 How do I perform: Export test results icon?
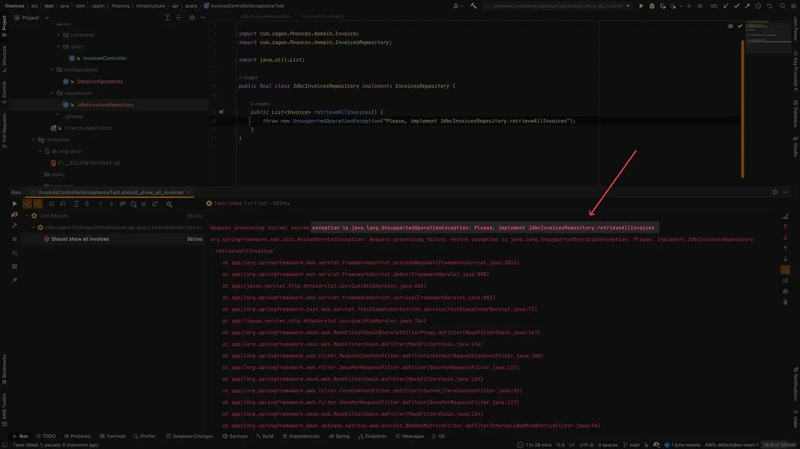coord(155,204)
